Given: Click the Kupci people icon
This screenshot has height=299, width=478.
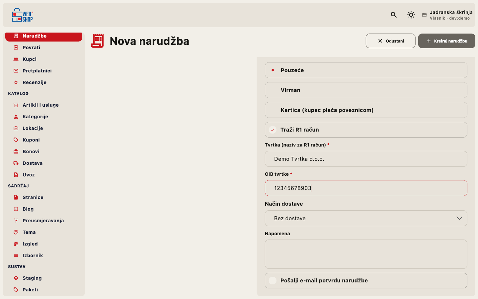Looking at the screenshot, I should (x=16, y=59).
